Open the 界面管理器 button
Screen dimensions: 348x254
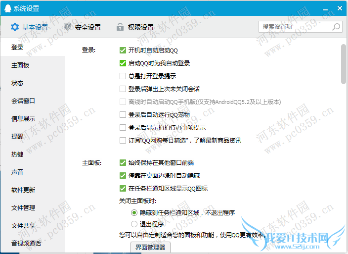tap(150, 247)
